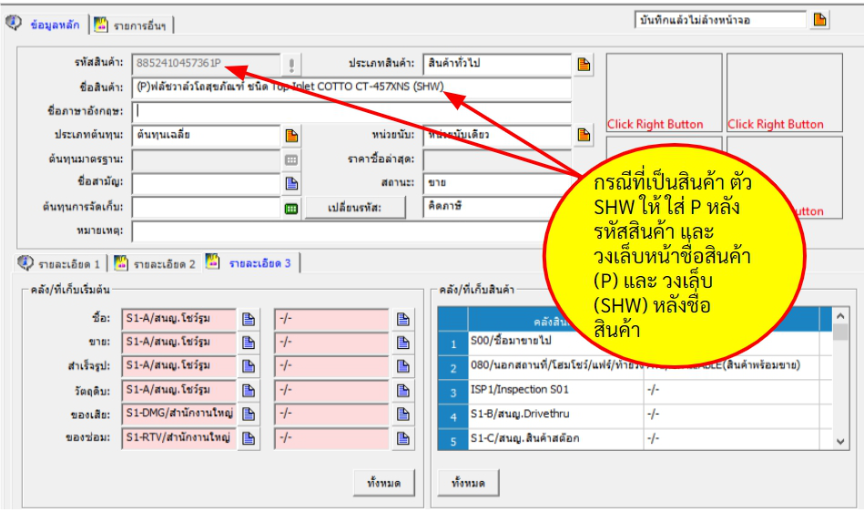Open location lookup icon for วัตถุดิบ -/- field
Screen dimensions: 864x512
point(403,392)
